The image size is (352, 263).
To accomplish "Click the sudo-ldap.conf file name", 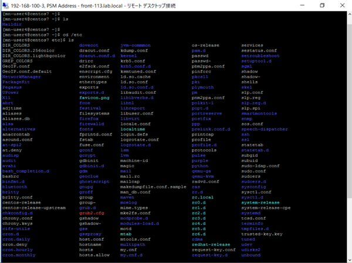I will pos(260,166).
